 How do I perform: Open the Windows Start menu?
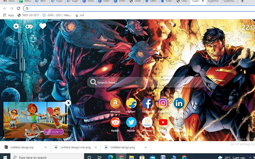(5, 157)
